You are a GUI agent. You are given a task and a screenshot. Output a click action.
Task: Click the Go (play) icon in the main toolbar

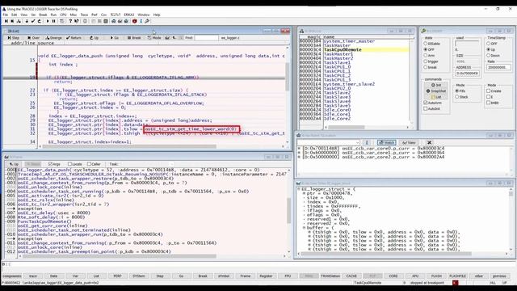(48, 21)
